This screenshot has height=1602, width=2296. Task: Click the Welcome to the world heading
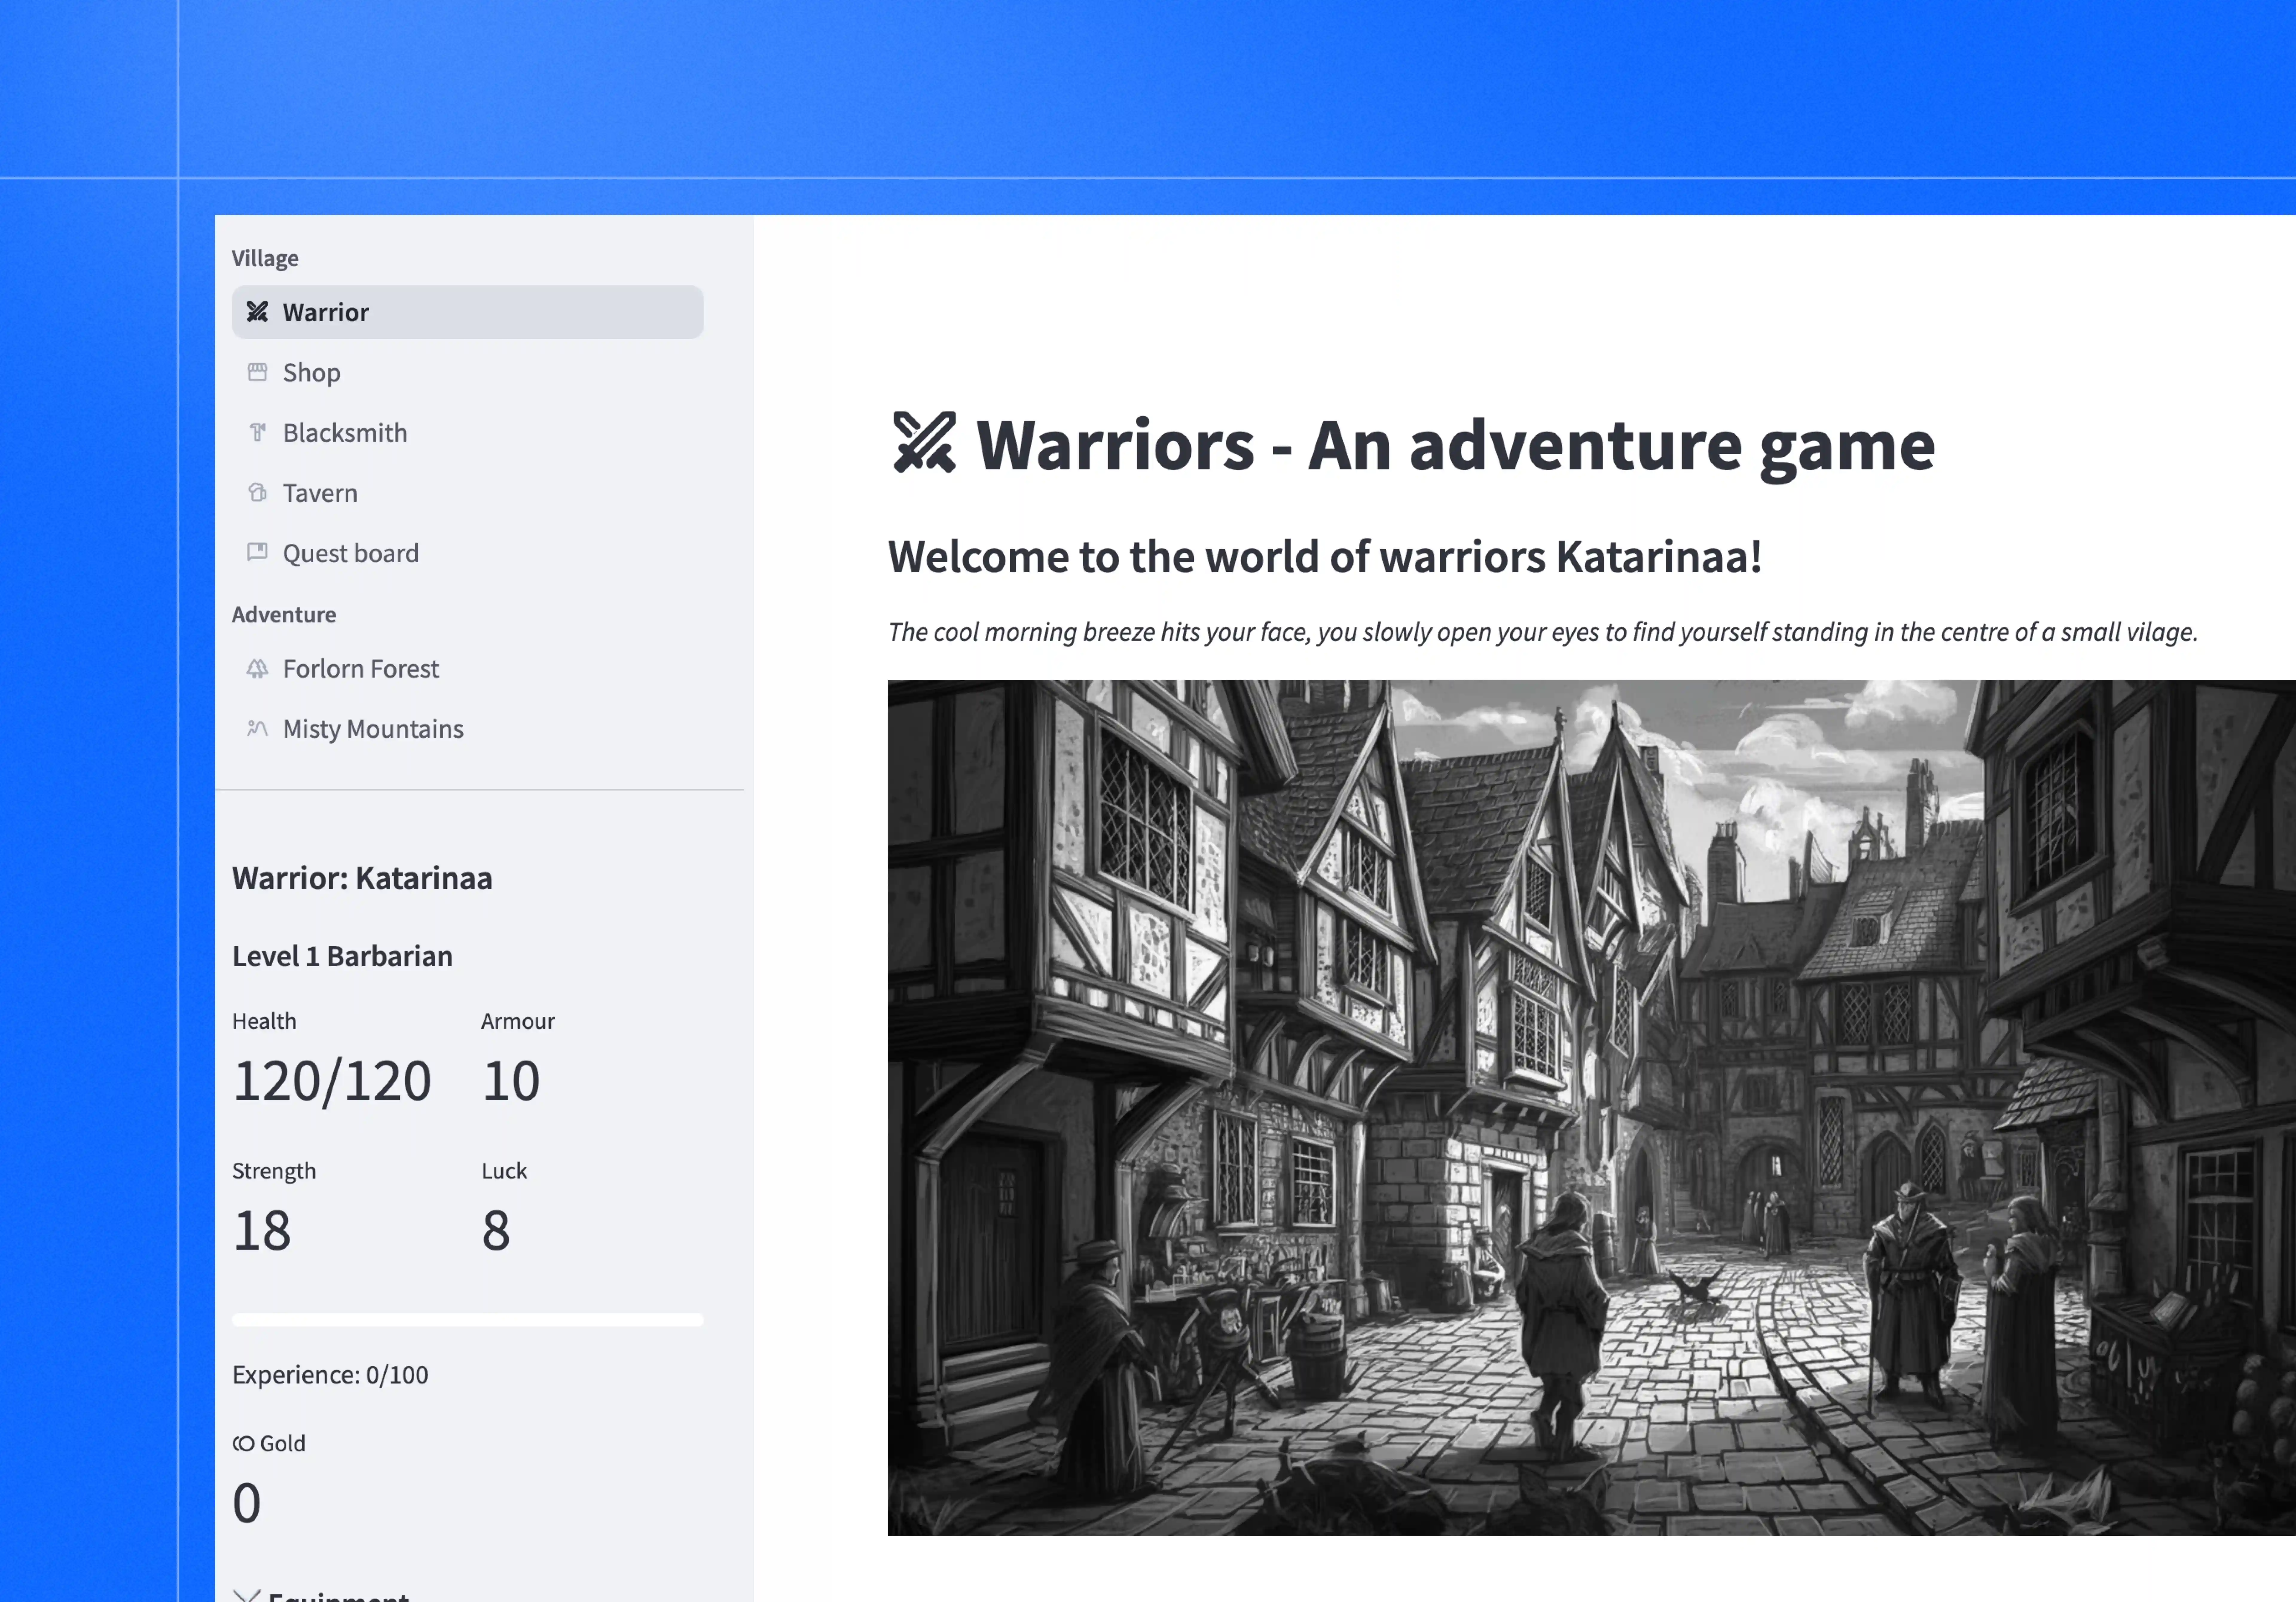click(x=1324, y=557)
